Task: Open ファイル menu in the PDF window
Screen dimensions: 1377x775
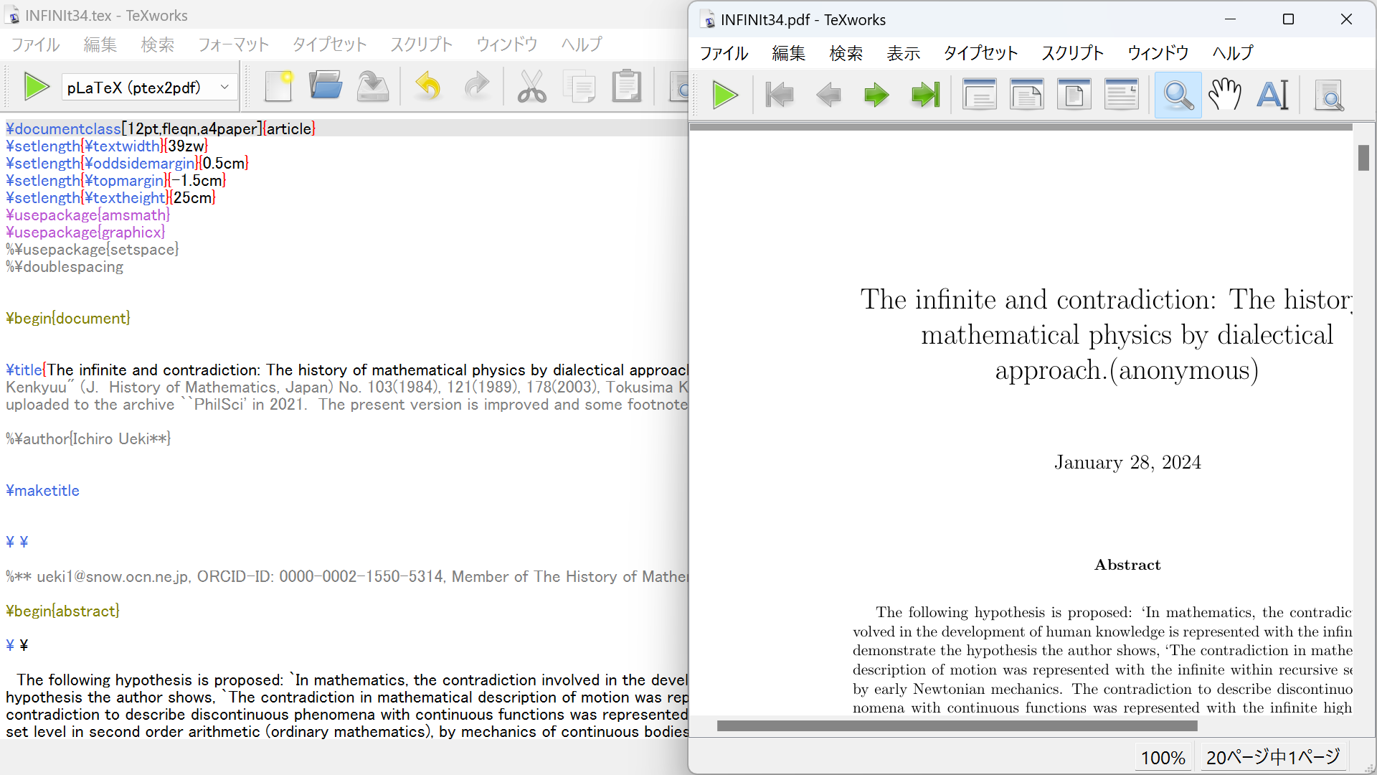Action: [724, 53]
